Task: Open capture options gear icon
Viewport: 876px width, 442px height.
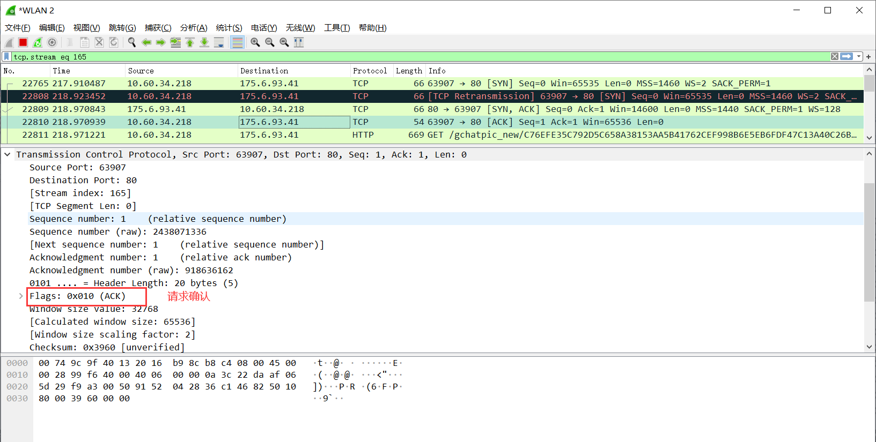Action: pyautogui.click(x=52, y=42)
